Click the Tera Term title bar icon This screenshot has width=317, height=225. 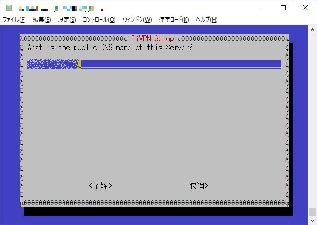click(x=9, y=8)
